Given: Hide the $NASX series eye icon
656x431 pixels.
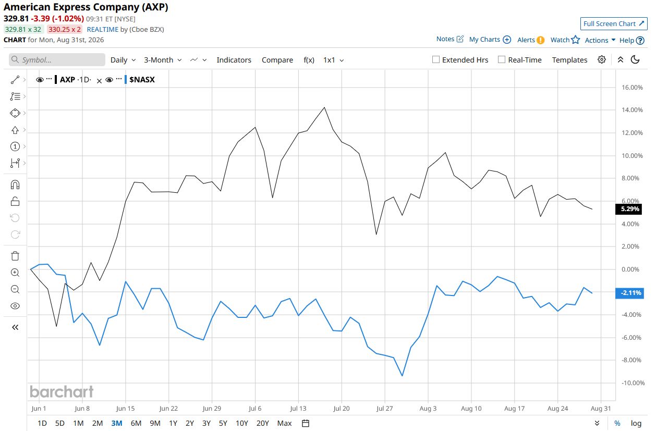Looking at the screenshot, I should click(109, 80).
